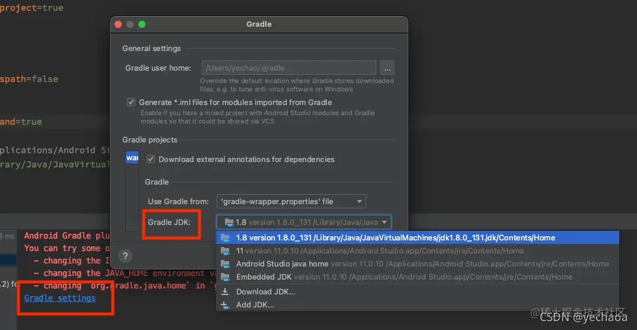Click the Gradle user home path field
The width and height of the screenshot is (637, 330).
click(289, 68)
